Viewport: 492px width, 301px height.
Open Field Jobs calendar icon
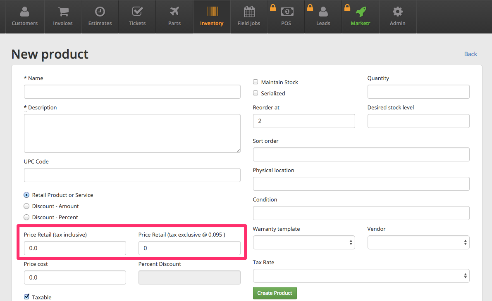[249, 12]
